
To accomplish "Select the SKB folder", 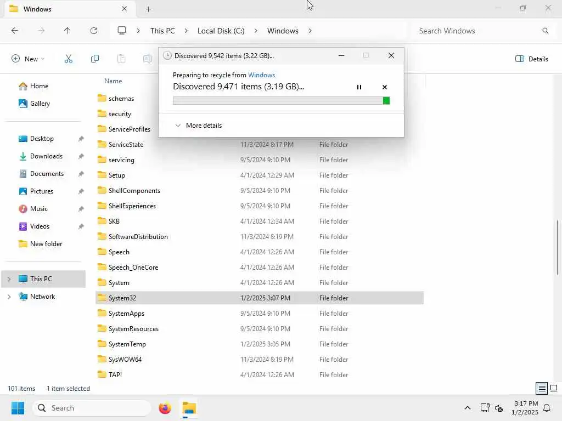I will click(x=260, y=221).
